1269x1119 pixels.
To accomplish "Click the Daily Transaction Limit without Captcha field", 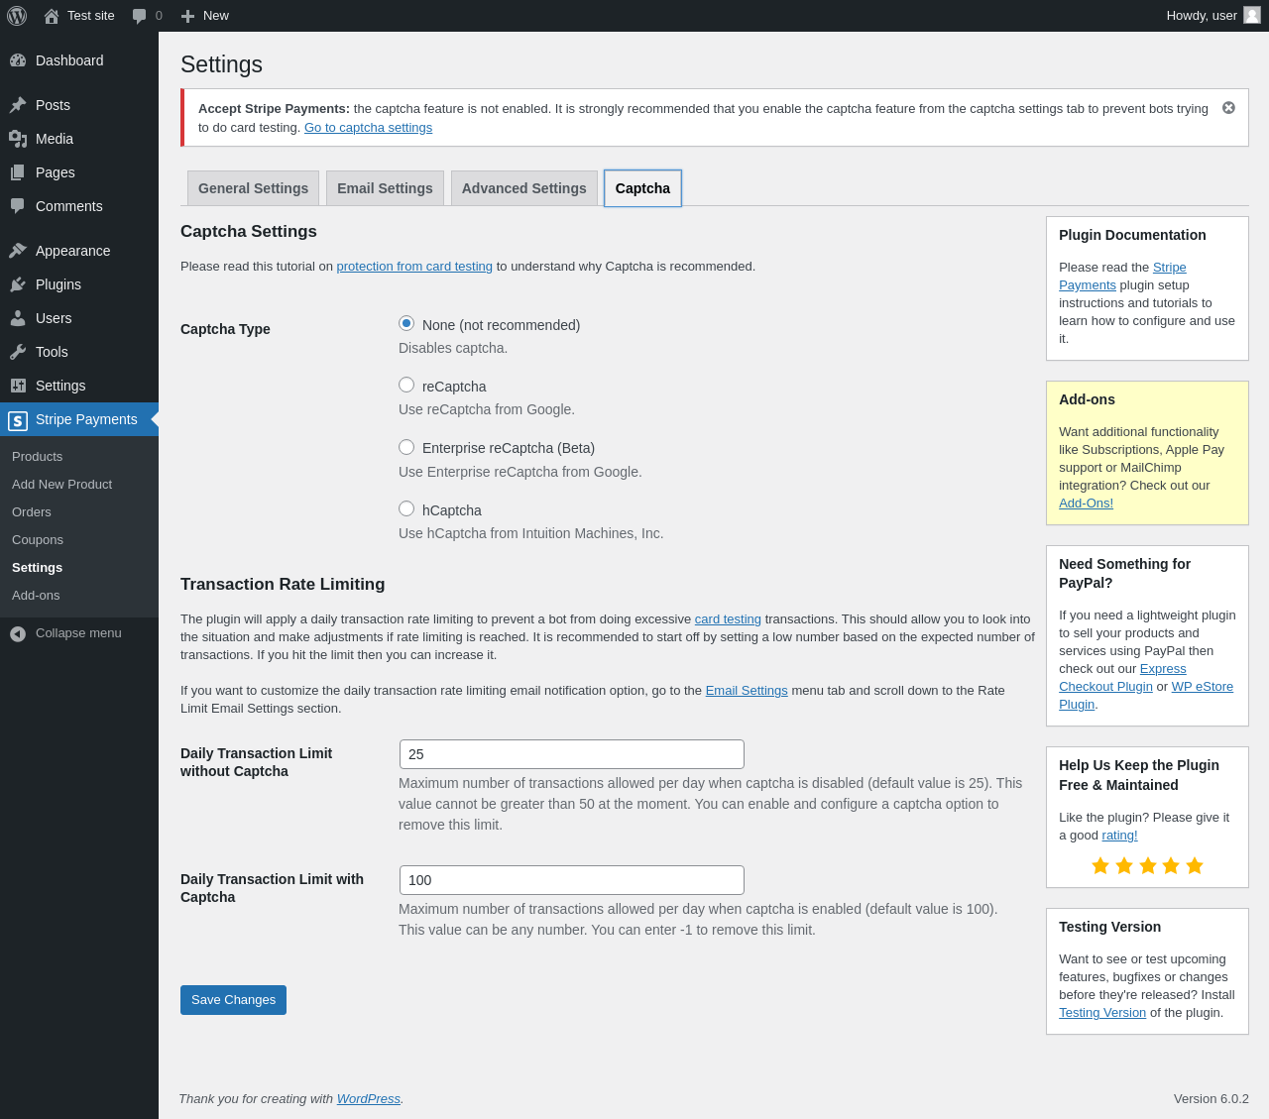I will [572, 754].
